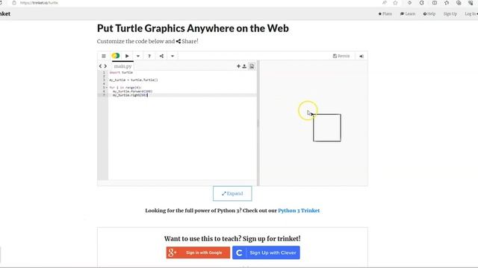
Task: Expand the share options dropdown arrow
Action: [173, 57]
